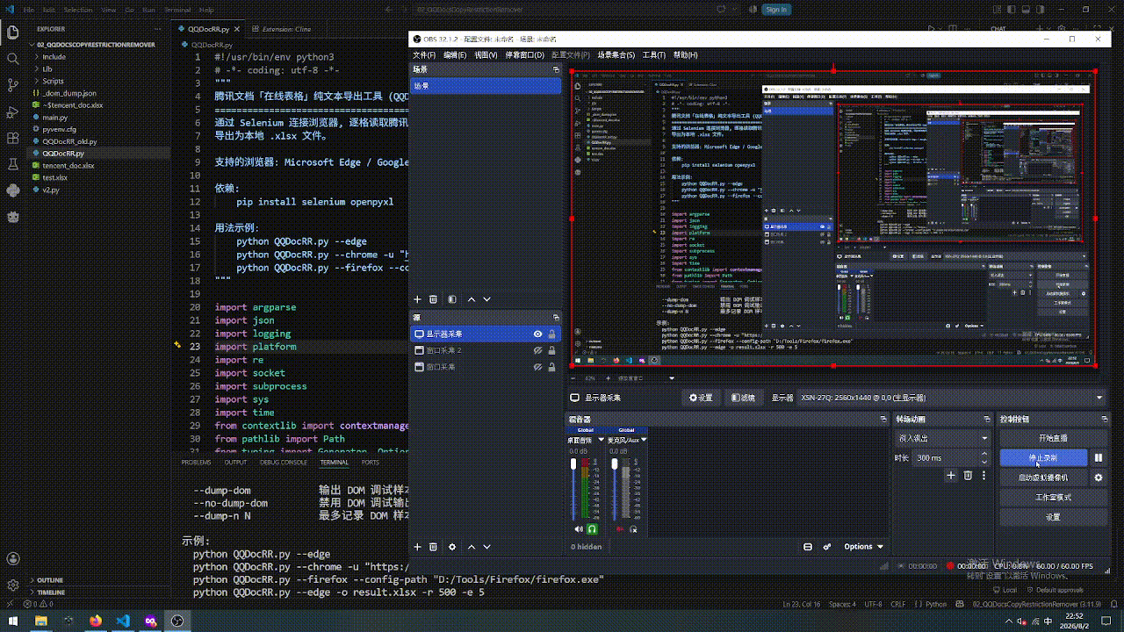Show the hidden 窗口采集 2 source
Image resolution: width=1124 pixels, height=632 pixels.
pyautogui.click(x=538, y=350)
